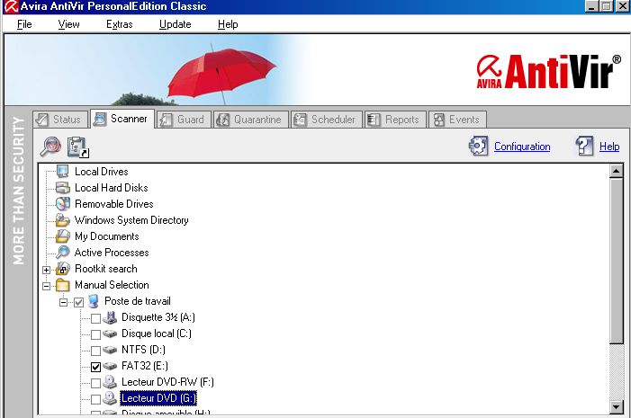This screenshot has height=418, width=631.
Task: Click the scrollbar up arrow
Action: 616,171
